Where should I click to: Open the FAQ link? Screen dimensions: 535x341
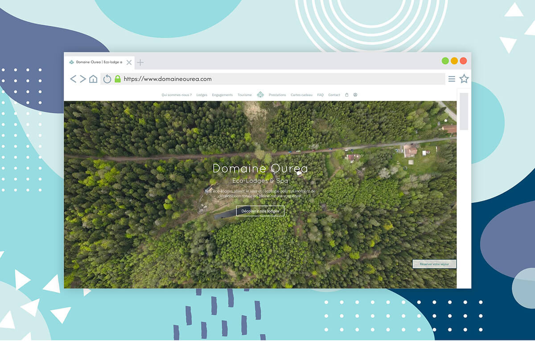pos(321,95)
